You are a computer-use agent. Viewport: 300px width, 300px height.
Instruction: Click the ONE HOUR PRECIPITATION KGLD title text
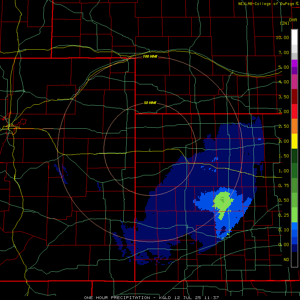[151, 298]
